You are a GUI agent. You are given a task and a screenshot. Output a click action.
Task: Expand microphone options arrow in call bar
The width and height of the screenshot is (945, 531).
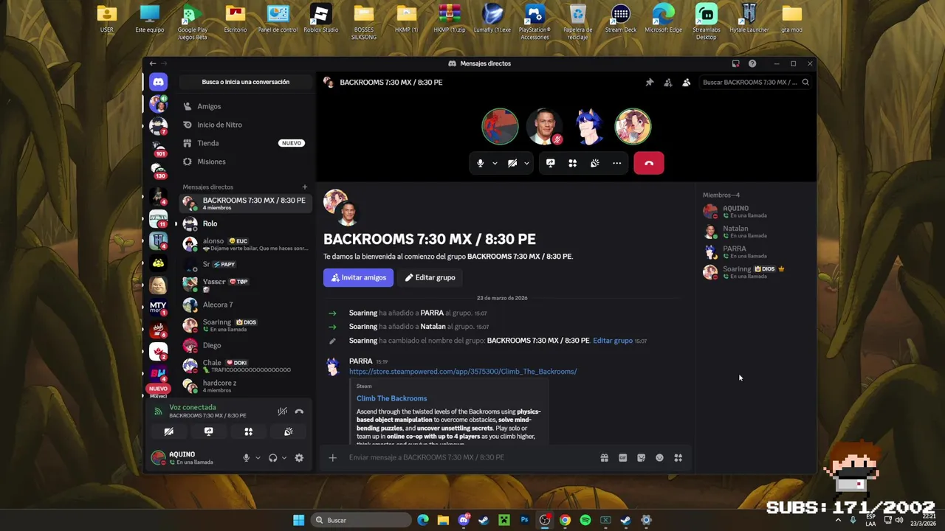coord(495,163)
